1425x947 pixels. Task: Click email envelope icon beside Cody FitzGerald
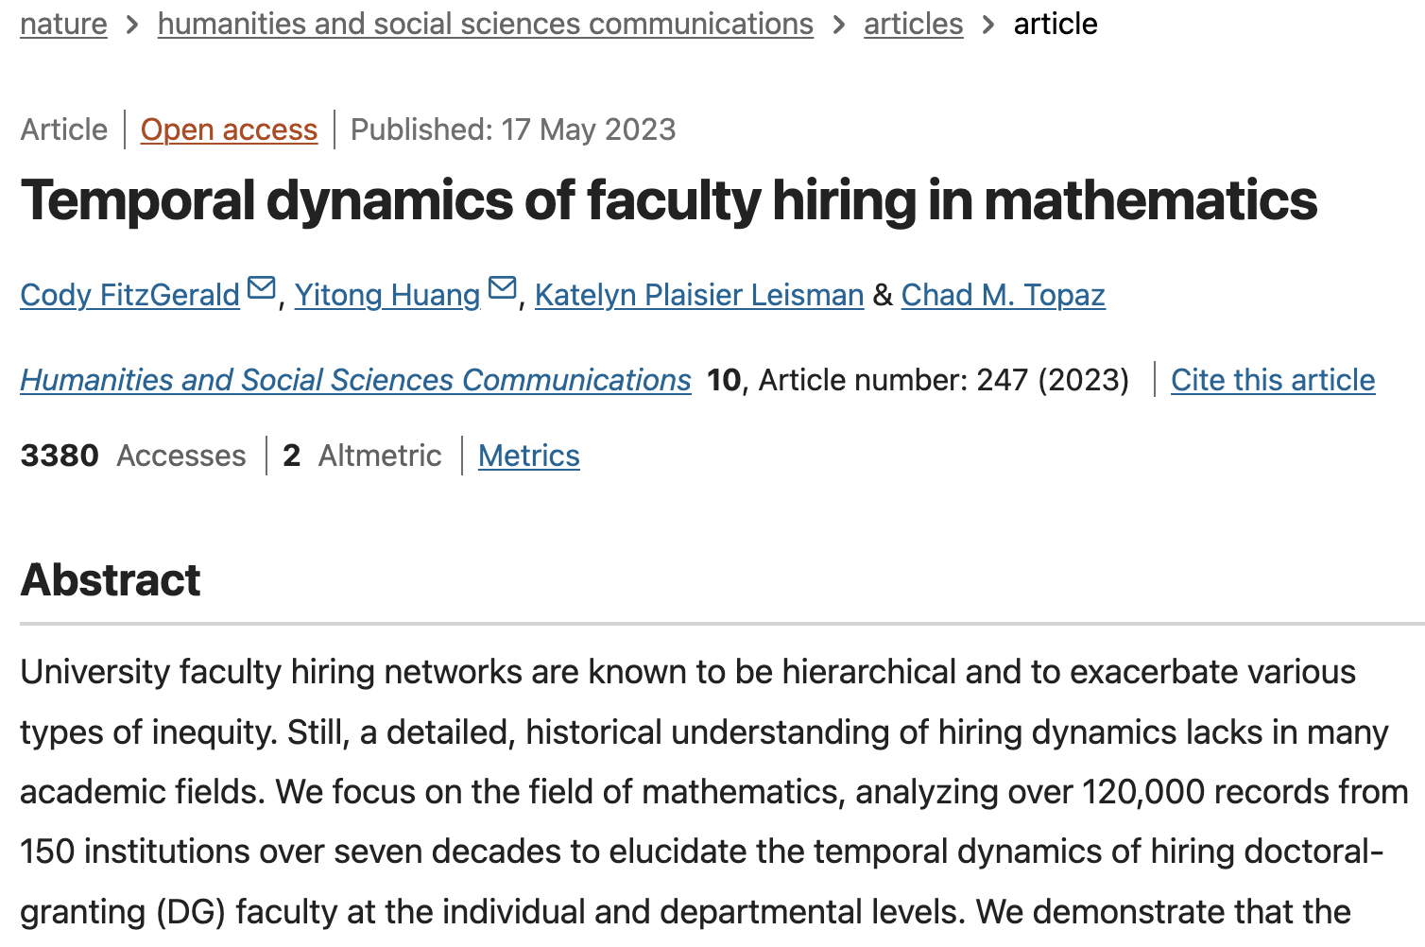click(261, 287)
